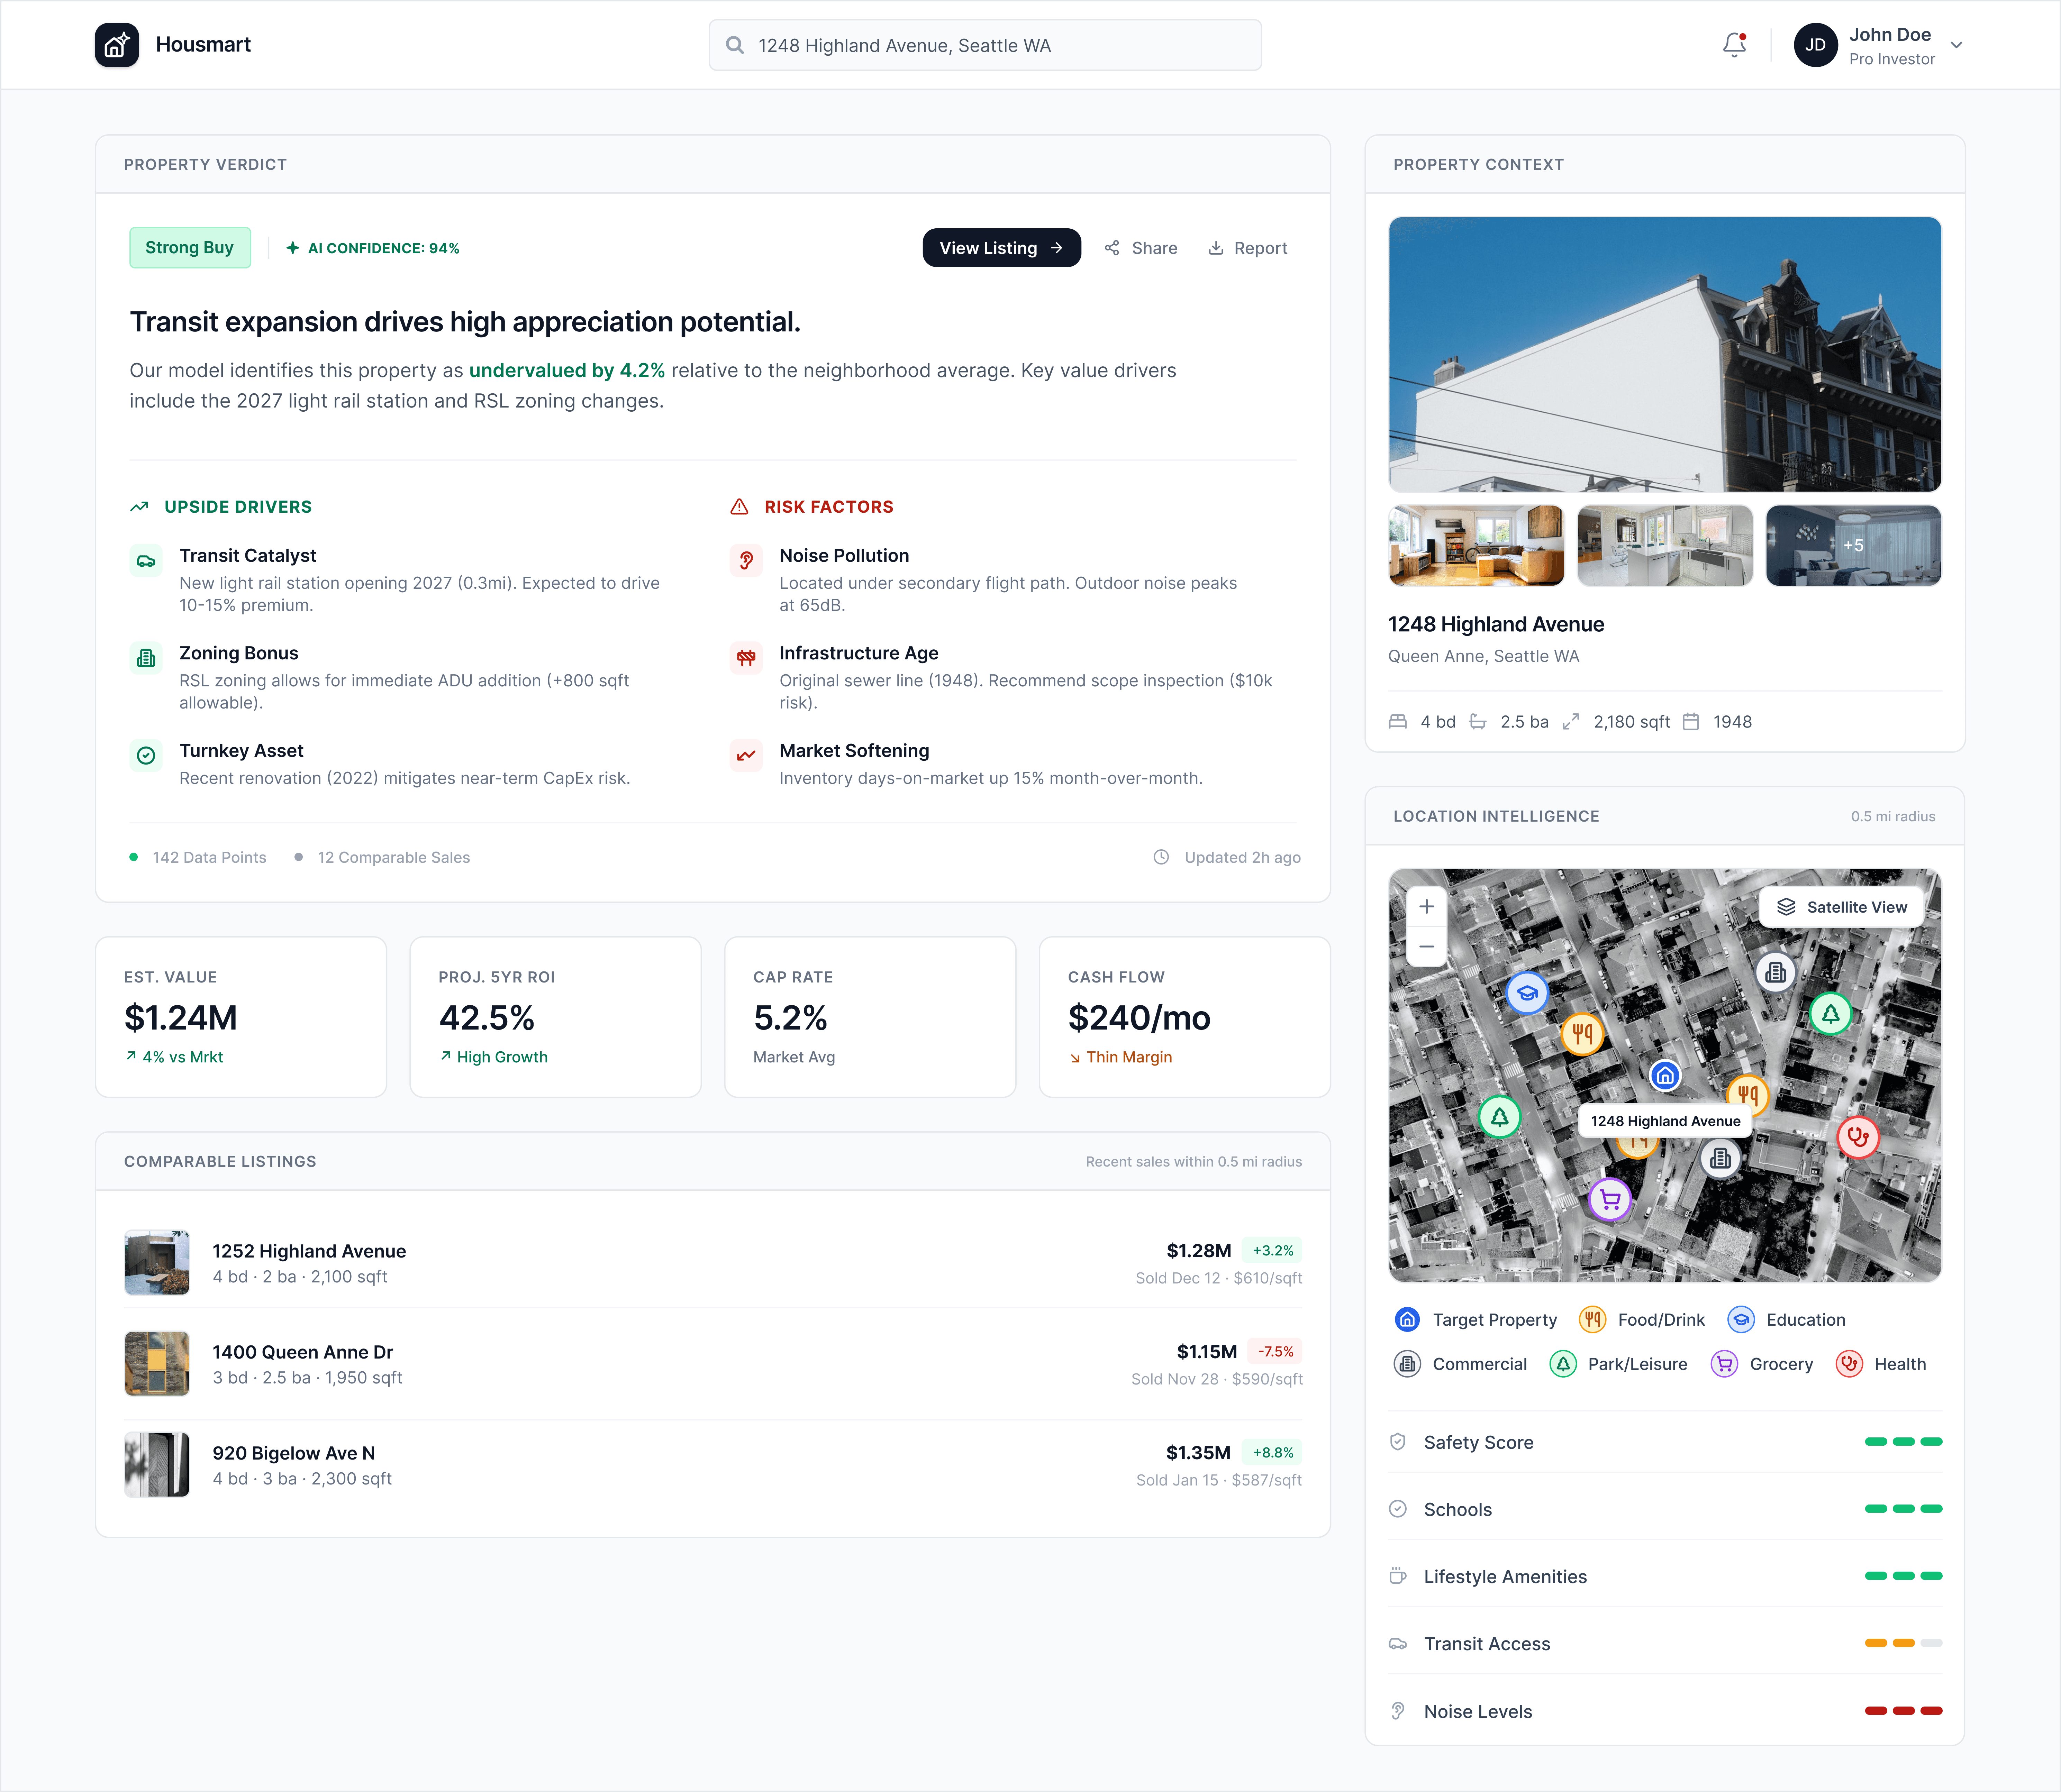Click the education graduation cap map marker
Viewport: 2061px width, 1792px height.
pyautogui.click(x=1527, y=993)
